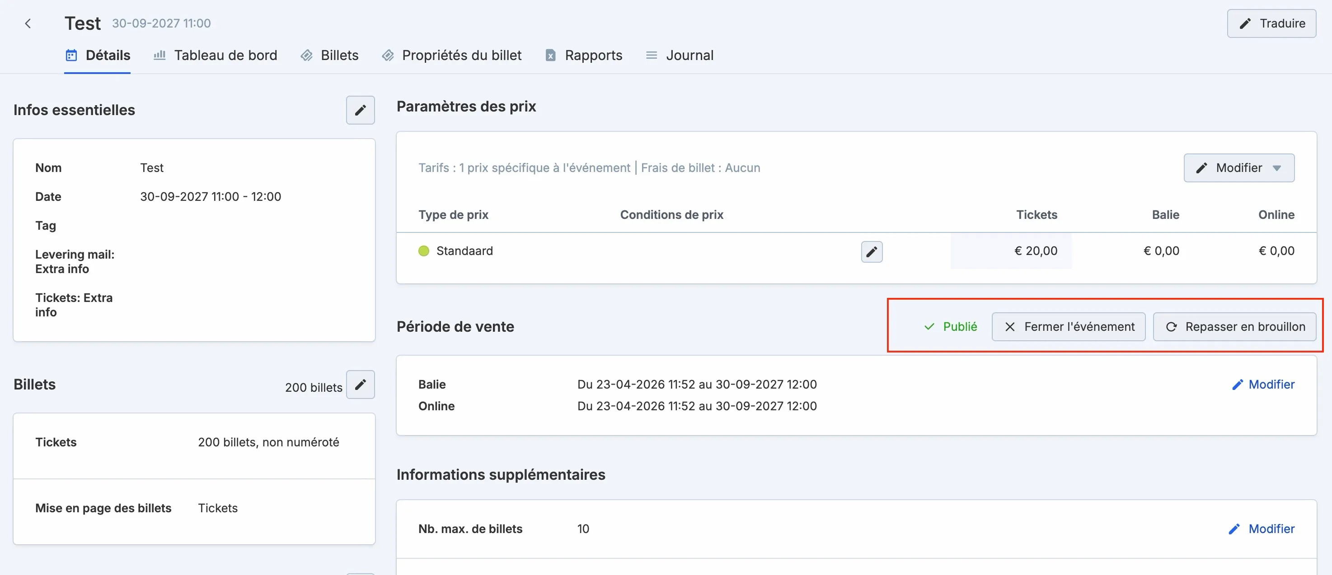Screen dimensions: 1332x575
Task: Click the green Standaard color dot
Action: [423, 251]
